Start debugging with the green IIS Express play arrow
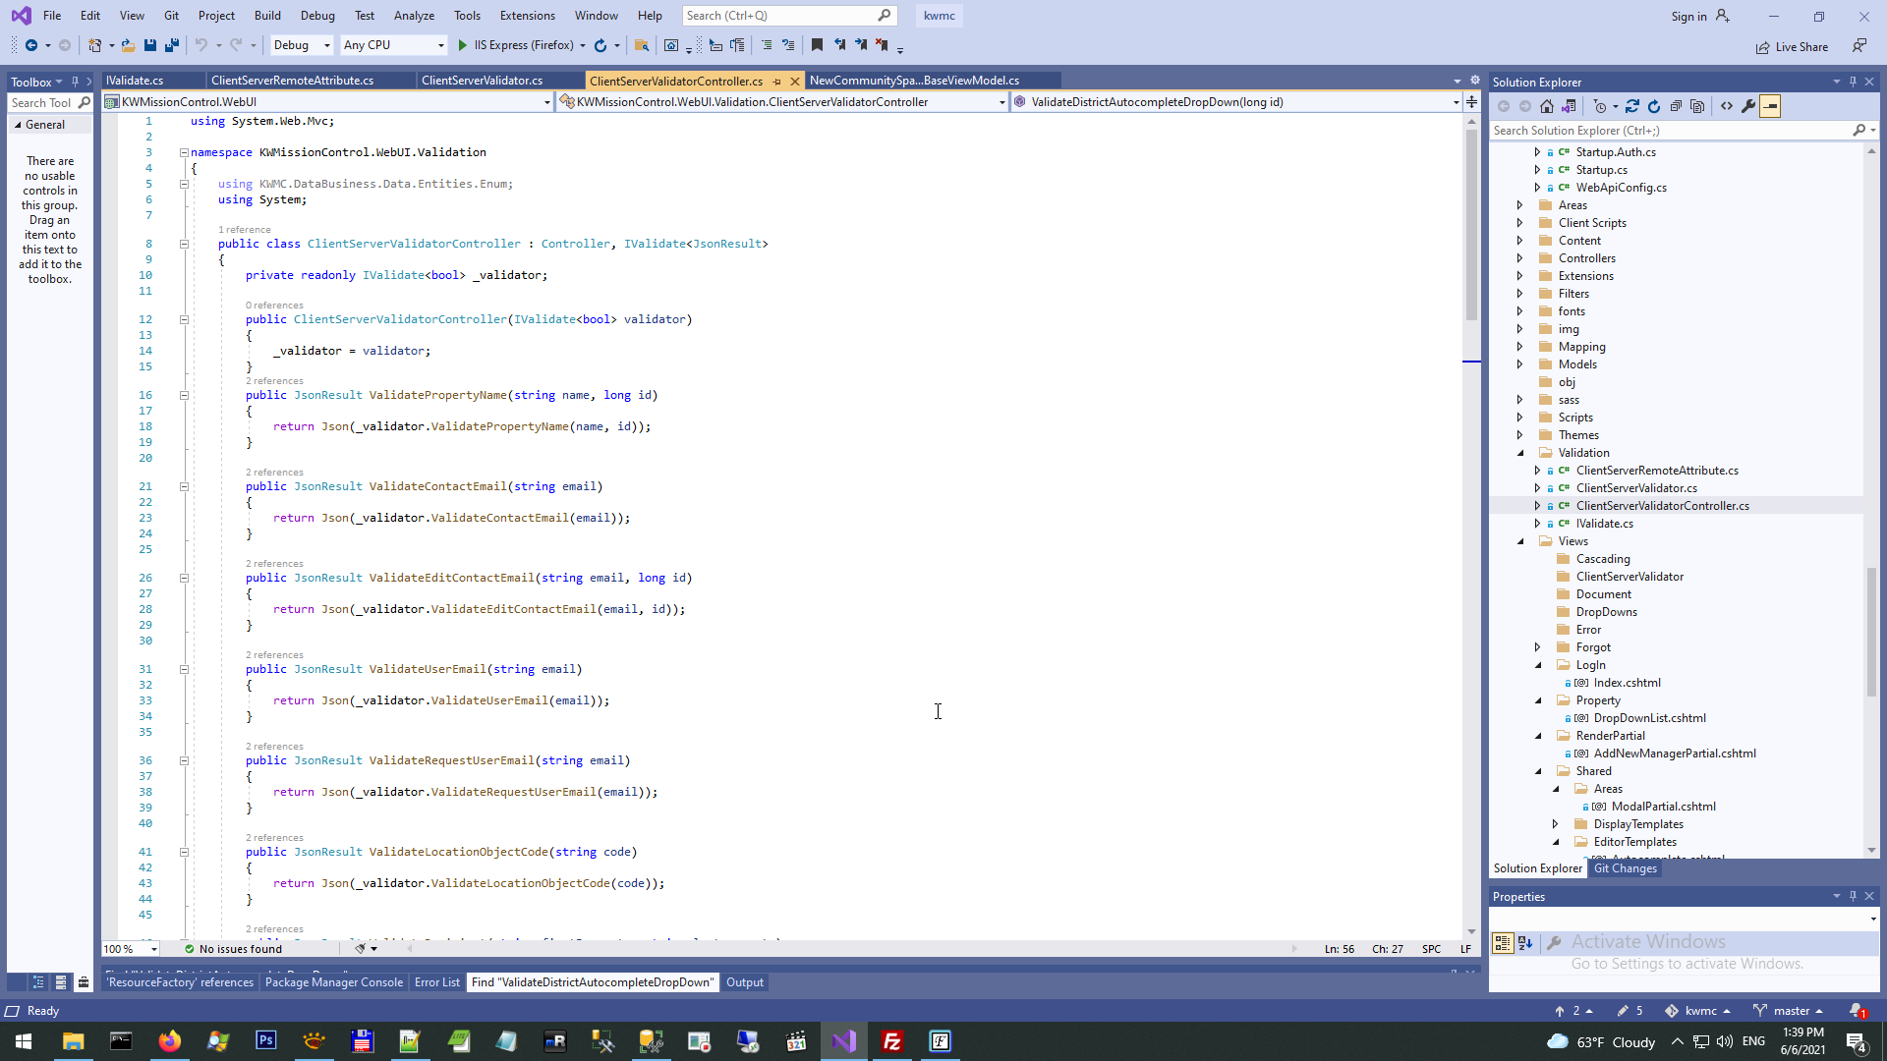Screen dimensions: 1887x1061 [x=463, y=45]
